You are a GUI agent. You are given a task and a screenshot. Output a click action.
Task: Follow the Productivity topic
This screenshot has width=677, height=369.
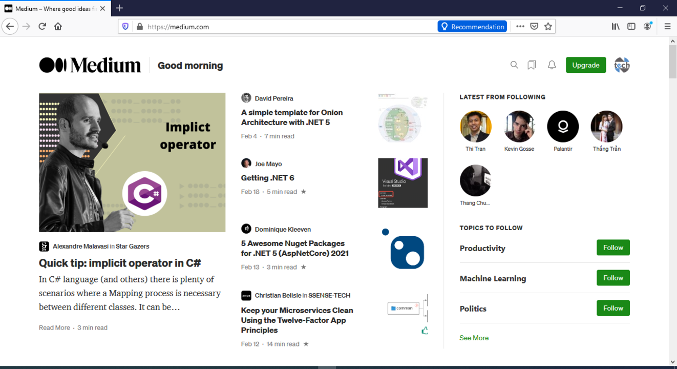point(612,248)
